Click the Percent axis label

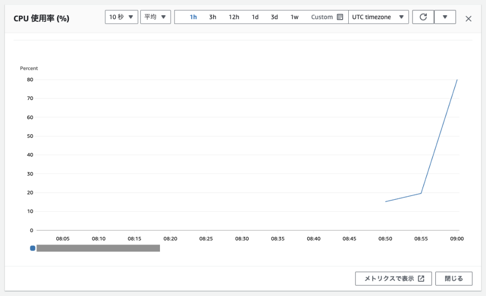28,68
